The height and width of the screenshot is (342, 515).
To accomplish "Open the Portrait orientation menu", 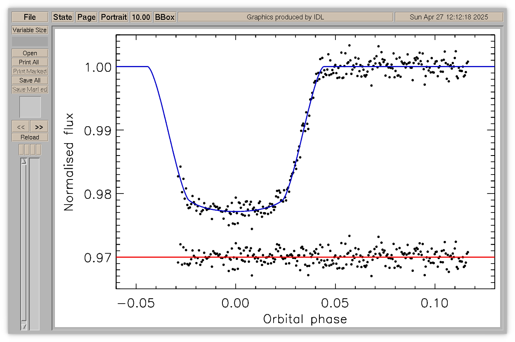I will (114, 17).
